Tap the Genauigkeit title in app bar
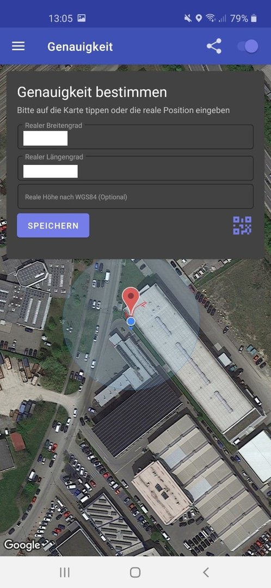Screen dimensions: 271x588 (80, 46)
